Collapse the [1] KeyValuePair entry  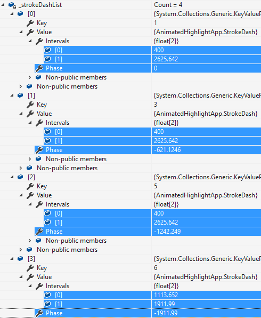pos(12,96)
